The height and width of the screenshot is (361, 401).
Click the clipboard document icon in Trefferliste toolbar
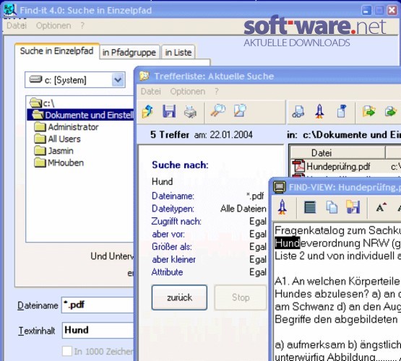point(342,111)
